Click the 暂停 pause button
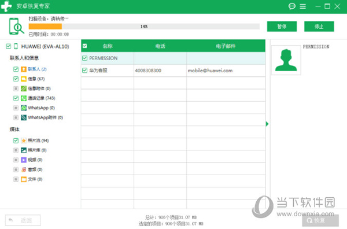This screenshot has width=347, height=229. point(282,27)
